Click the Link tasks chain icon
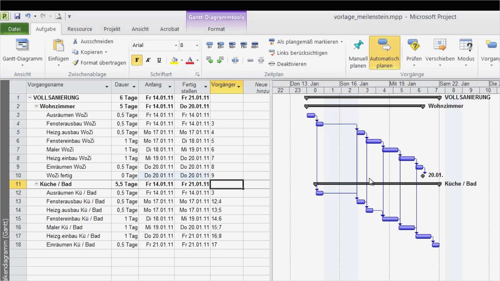Viewport: 500px width, 281px height. [x=250, y=60]
